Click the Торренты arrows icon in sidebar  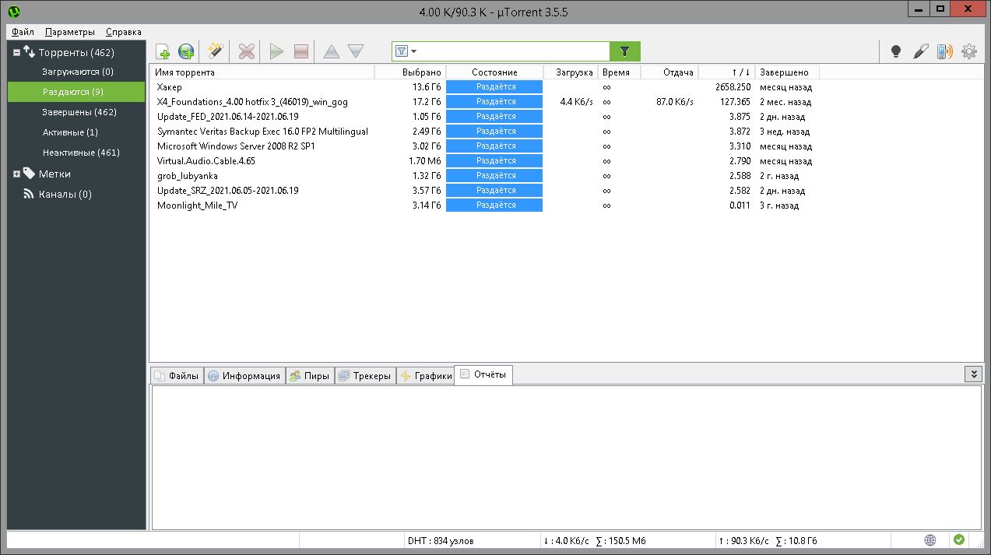tap(29, 52)
